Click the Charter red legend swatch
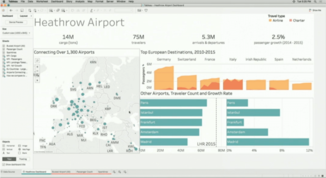Image resolution: width=326 pixels, height=178 pixels. (291, 20)
